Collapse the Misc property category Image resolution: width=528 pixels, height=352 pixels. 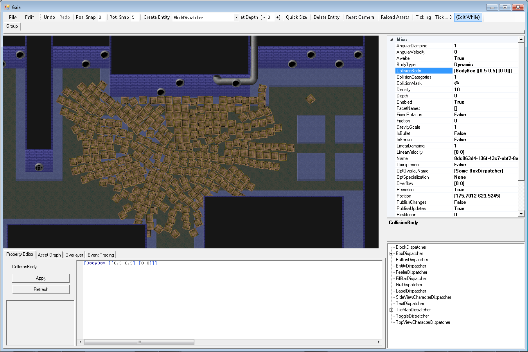(392, 40)
